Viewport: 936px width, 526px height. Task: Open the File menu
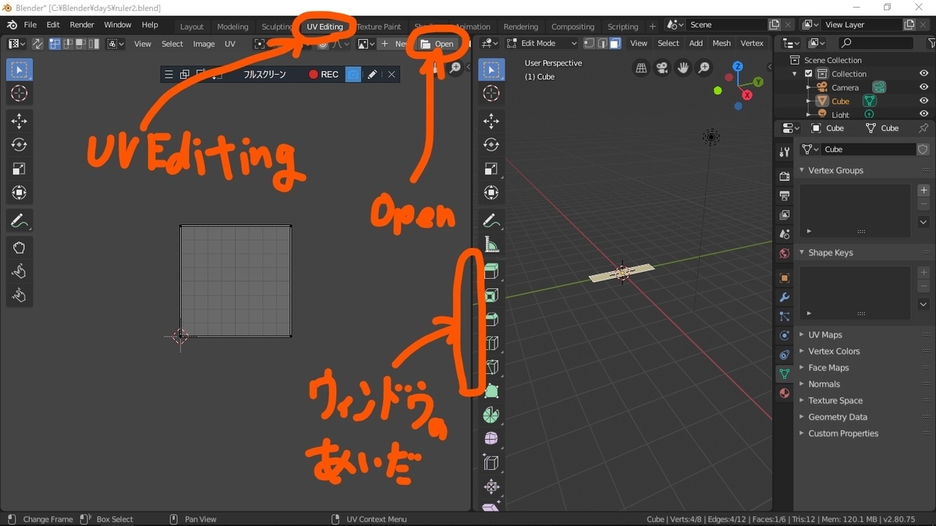[30, 25]
